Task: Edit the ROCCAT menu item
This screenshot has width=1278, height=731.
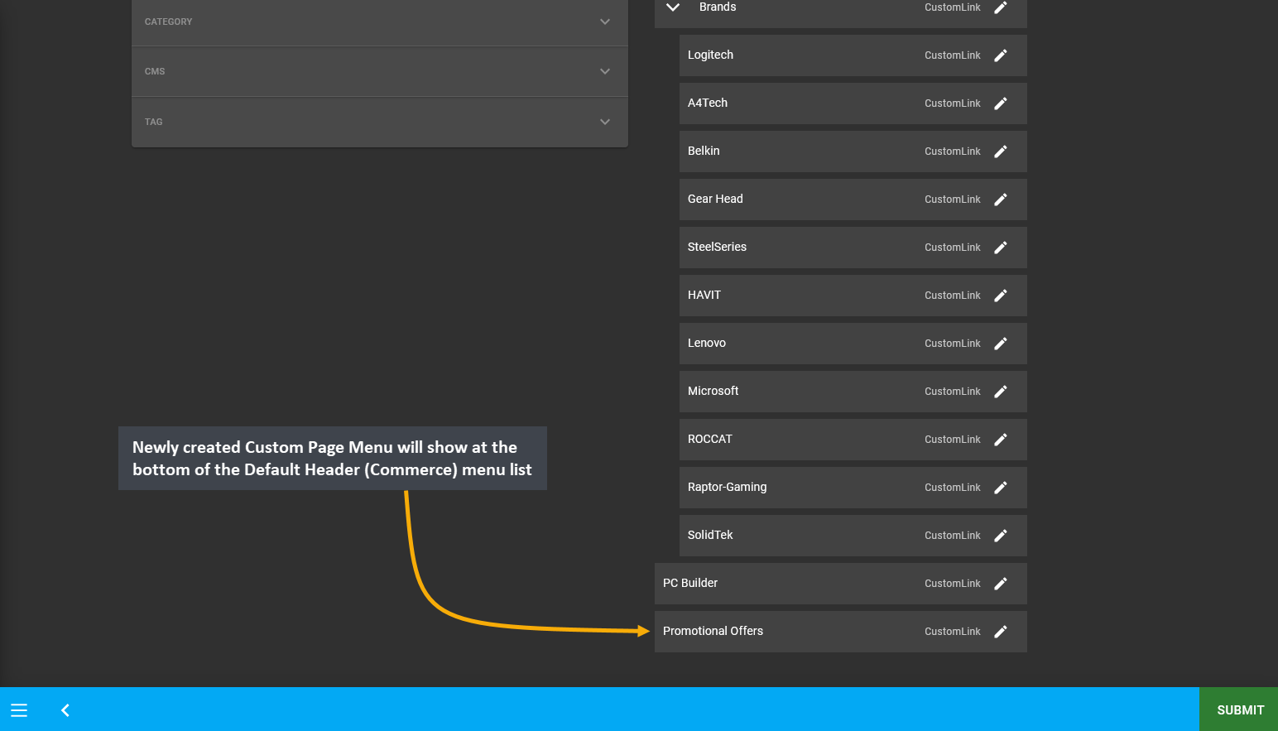Action: (1000, 440)
